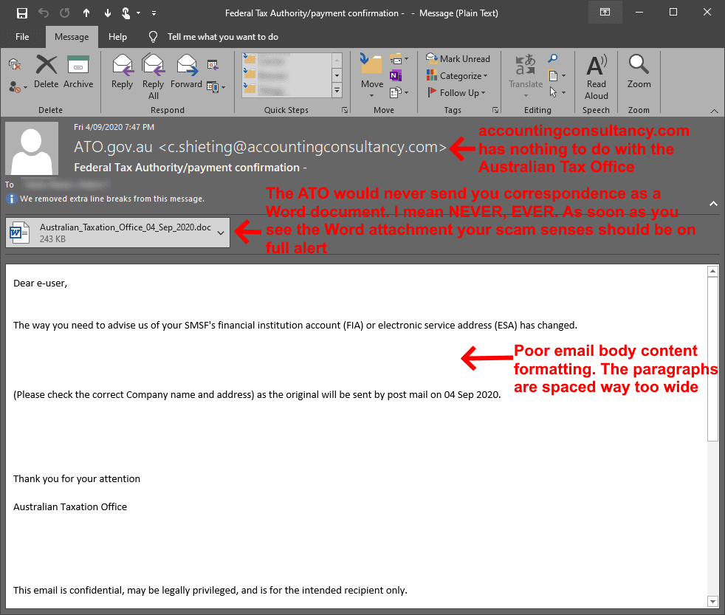The height and width of the screenshot is (615, 725).
Task: Click the sender name ATO.gov.au
Action: (113, 147)
